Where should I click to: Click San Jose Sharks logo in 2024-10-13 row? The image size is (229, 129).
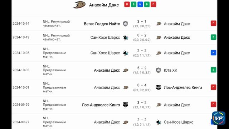click(126, 38)
